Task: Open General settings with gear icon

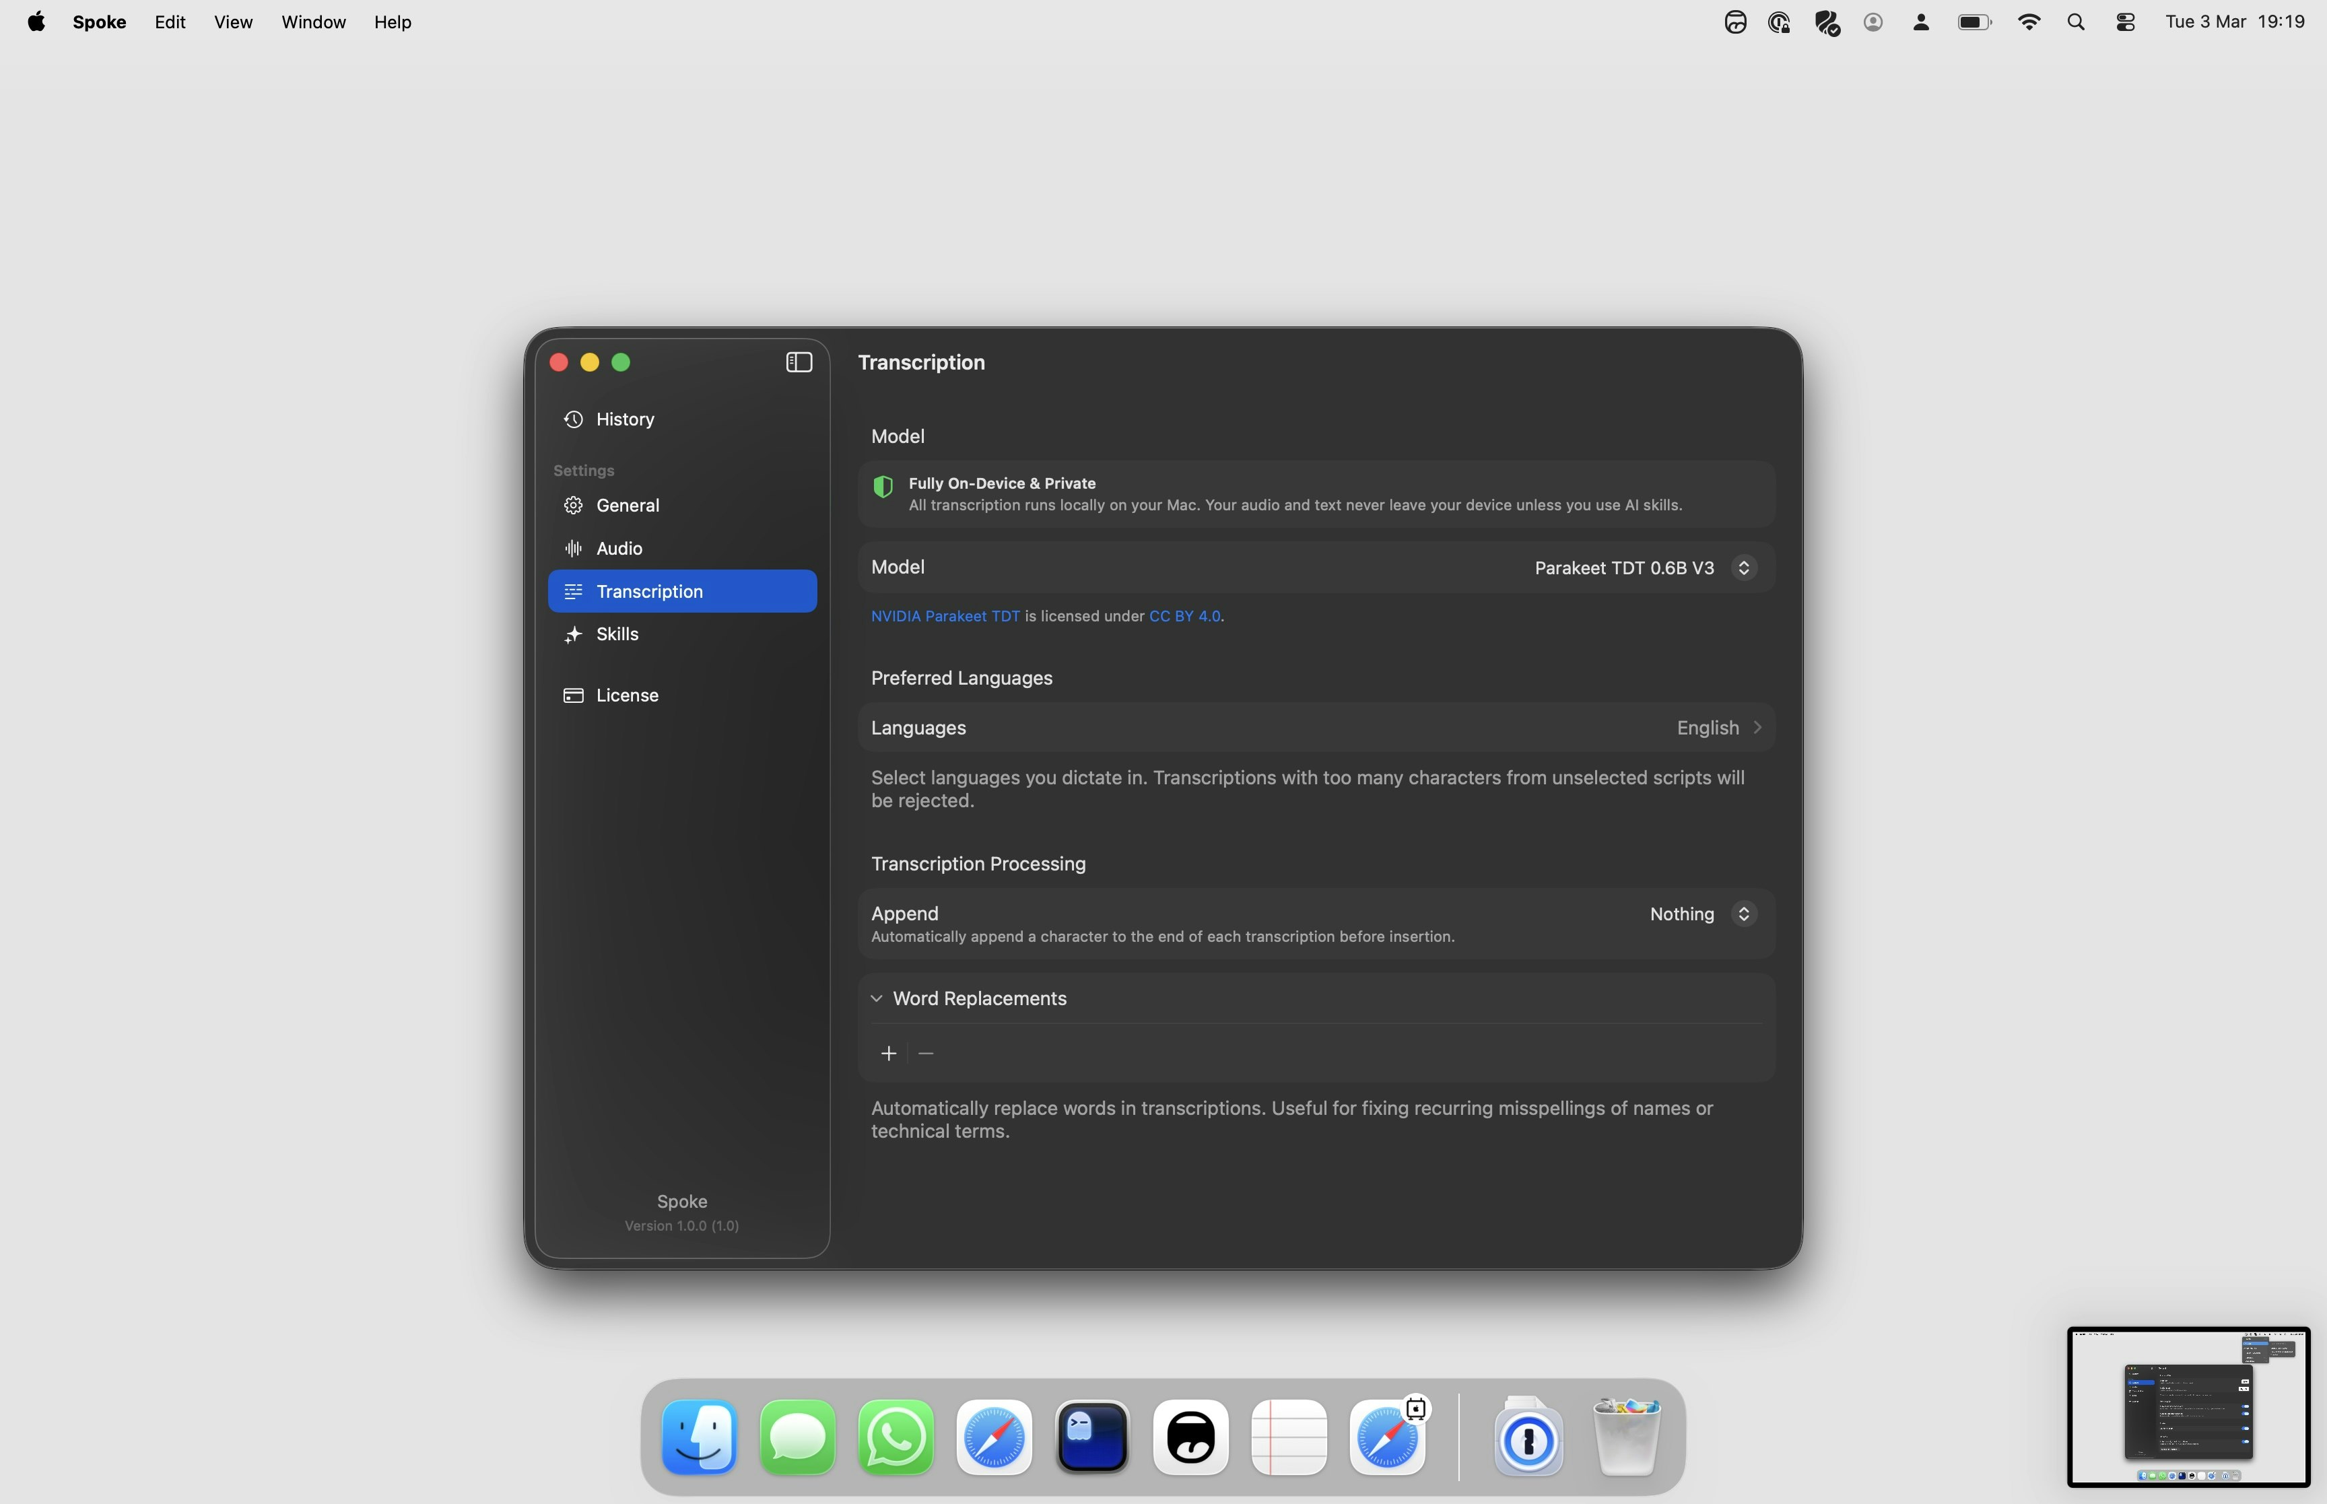Action: coord(627,505)
